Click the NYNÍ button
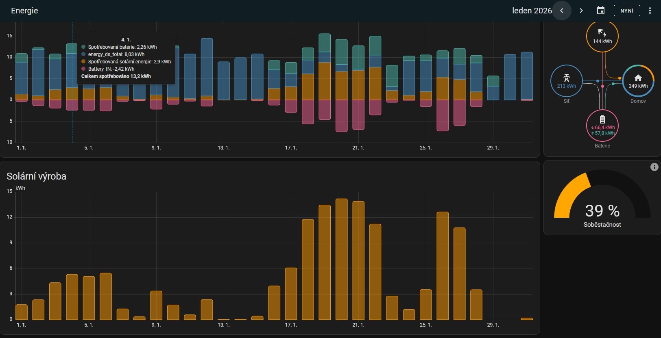 (627, 11)
